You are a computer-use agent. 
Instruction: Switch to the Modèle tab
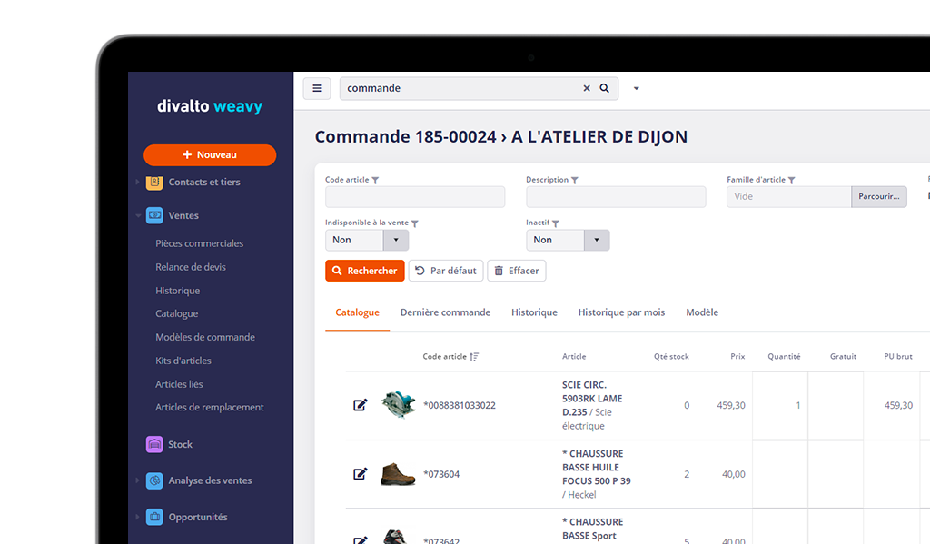(702, 312)
